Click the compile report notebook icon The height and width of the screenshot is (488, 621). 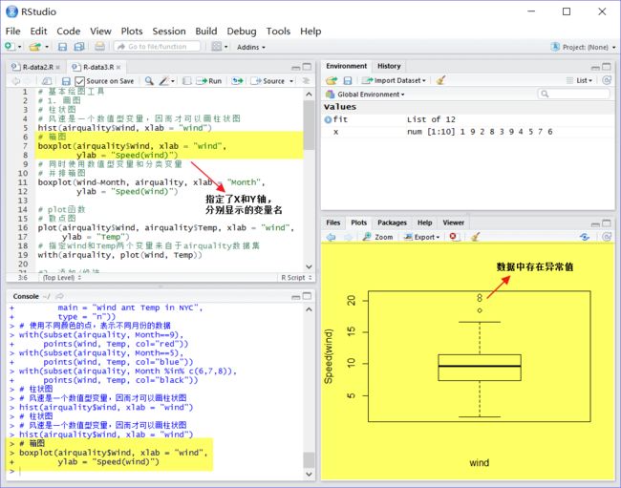[187, 81]
